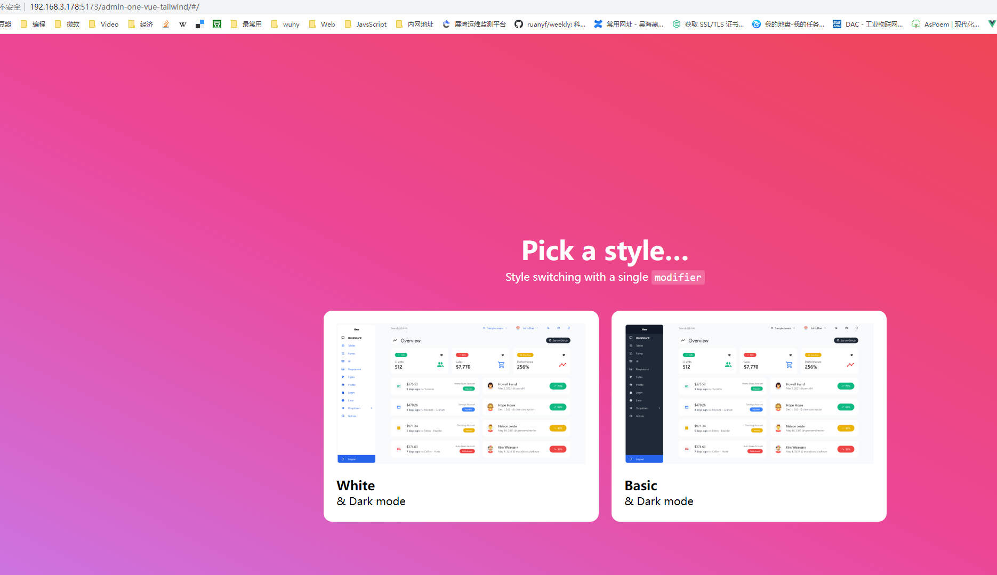This screenshot has height=575, width=997.
Task: Open the 常用网址 Confluence bookmark
Action: [629, 24]
